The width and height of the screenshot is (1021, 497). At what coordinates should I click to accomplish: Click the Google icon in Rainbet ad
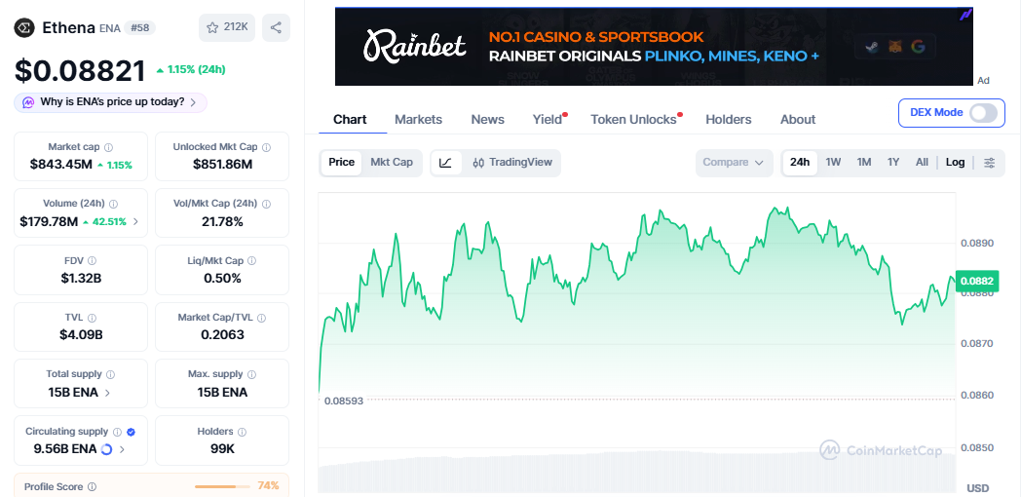[x=918, y=46]
